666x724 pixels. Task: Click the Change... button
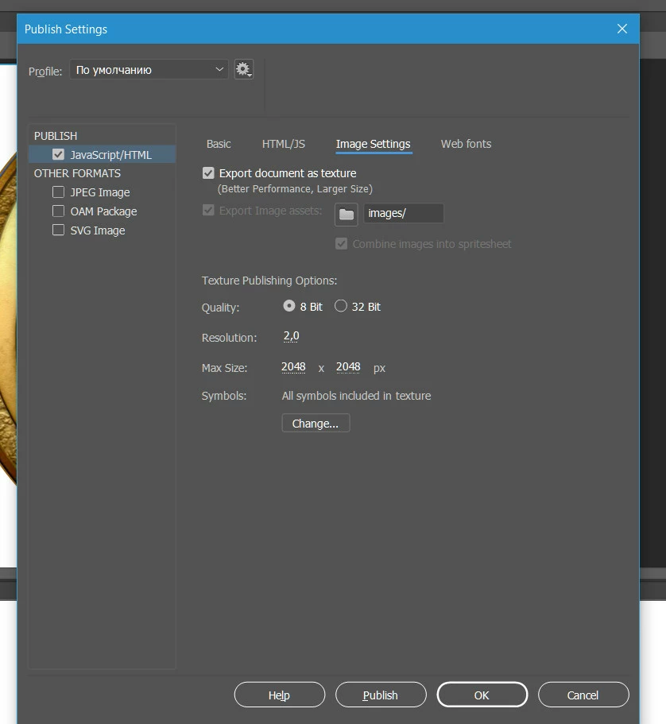pyautogui.click(x=316, y=424)
